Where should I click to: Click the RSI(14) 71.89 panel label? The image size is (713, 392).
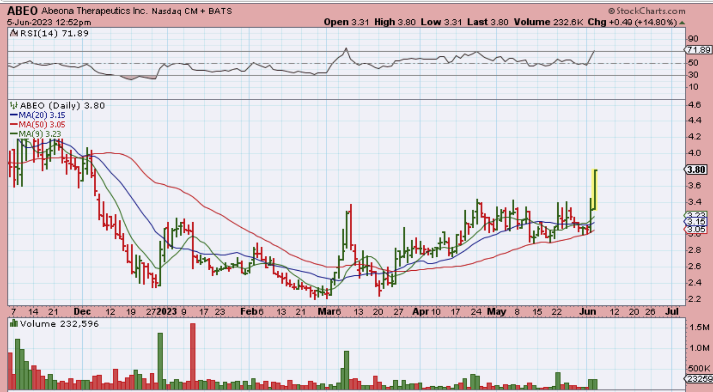pos(54,33)
